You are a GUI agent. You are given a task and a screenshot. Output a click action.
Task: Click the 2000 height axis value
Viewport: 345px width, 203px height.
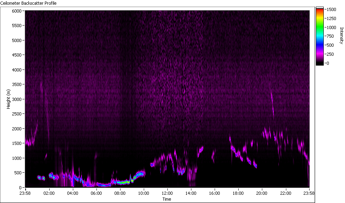tap(17, 129)
